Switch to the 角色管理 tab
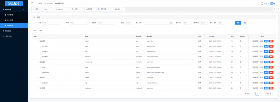280x102 pixels. pos(89,9)
